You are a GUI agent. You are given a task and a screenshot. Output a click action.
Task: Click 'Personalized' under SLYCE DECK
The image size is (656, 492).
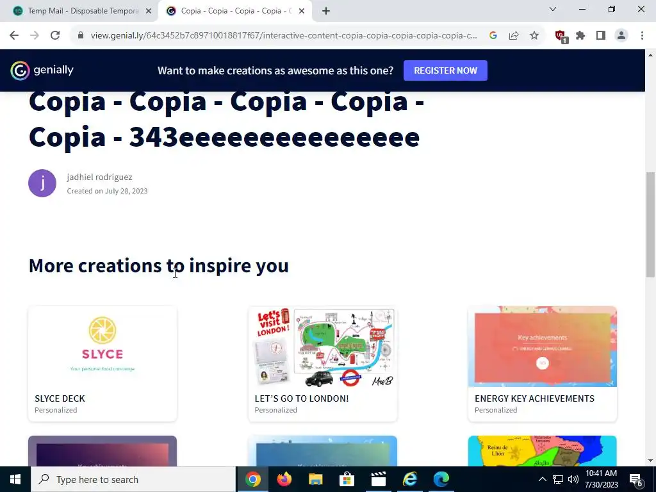coord(56,410)
